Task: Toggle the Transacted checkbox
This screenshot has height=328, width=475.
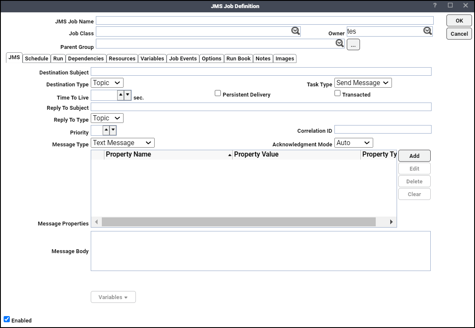Action: 337,93
